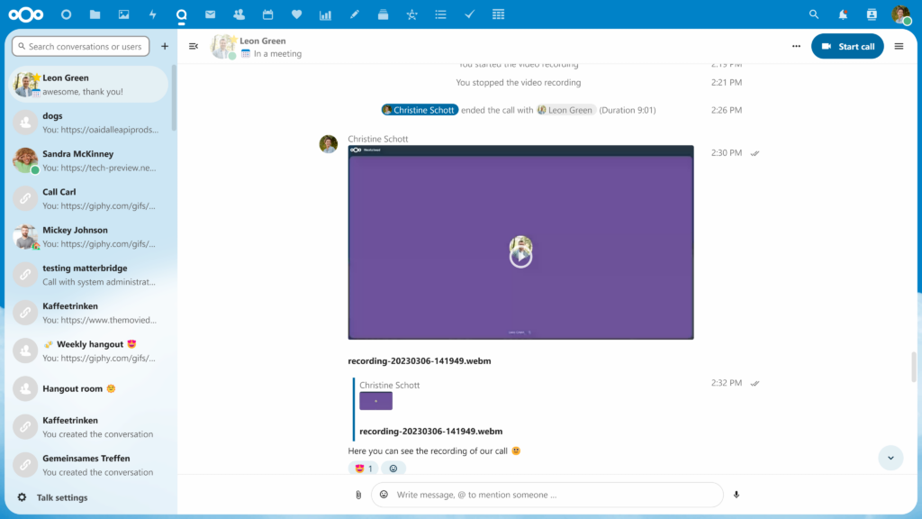Open the Contacts app icon
This screenshot has width=922, height=519.
(238, 14)
